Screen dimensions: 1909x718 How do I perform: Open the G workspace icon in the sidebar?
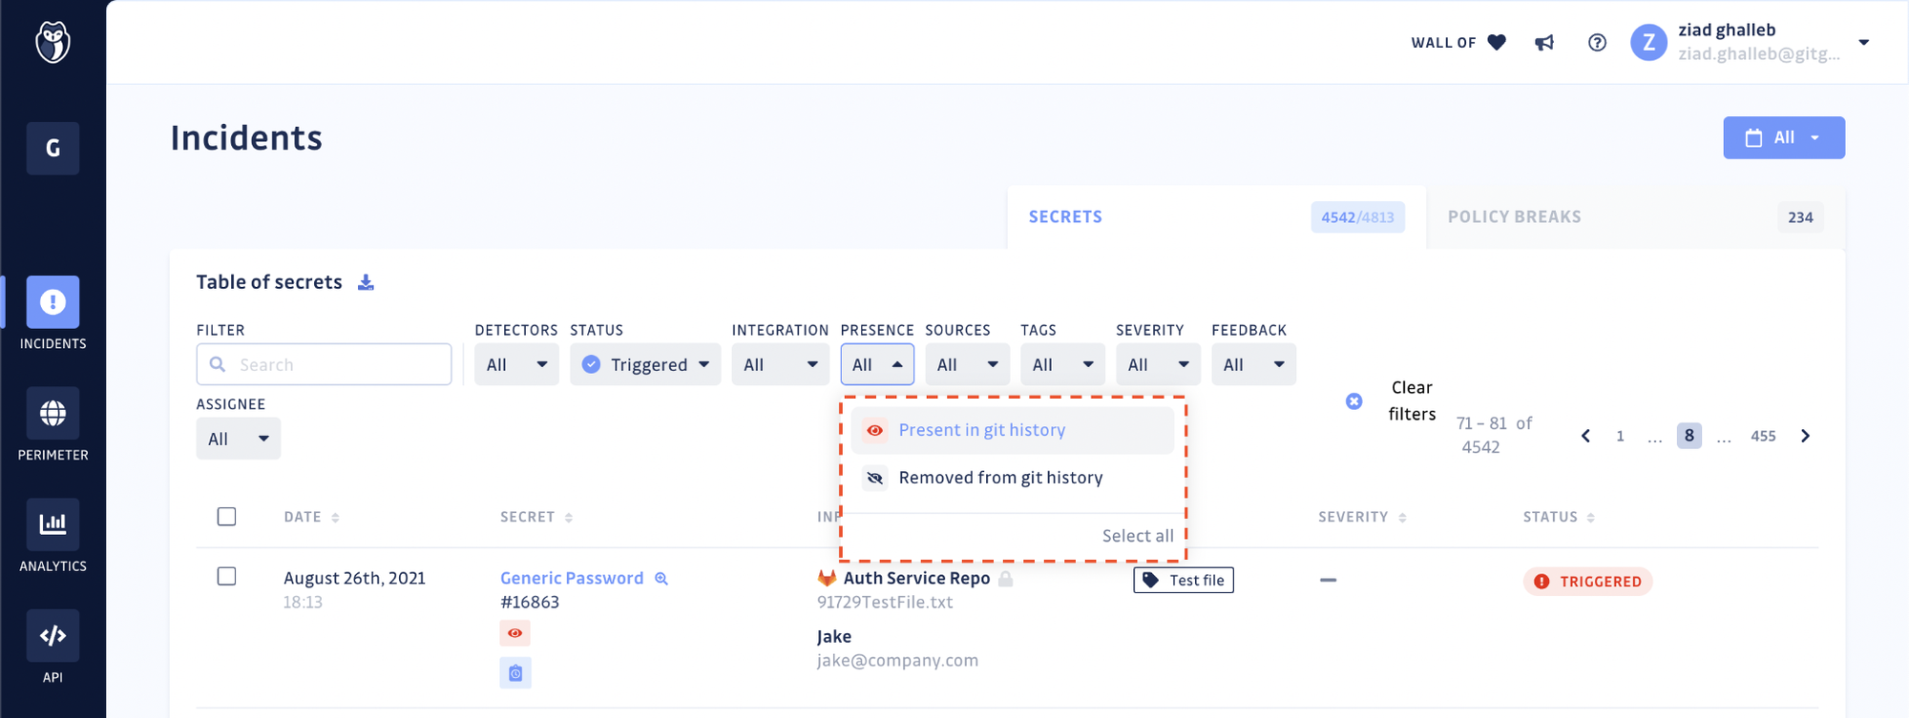pos(52,148)
